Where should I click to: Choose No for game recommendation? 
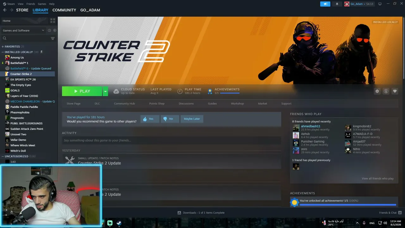170,119
